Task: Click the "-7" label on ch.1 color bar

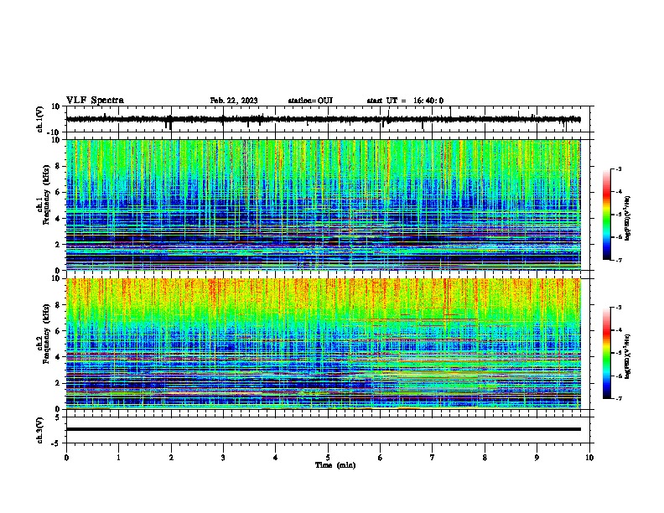Action: pyautogui.click(x=619, y=260)
